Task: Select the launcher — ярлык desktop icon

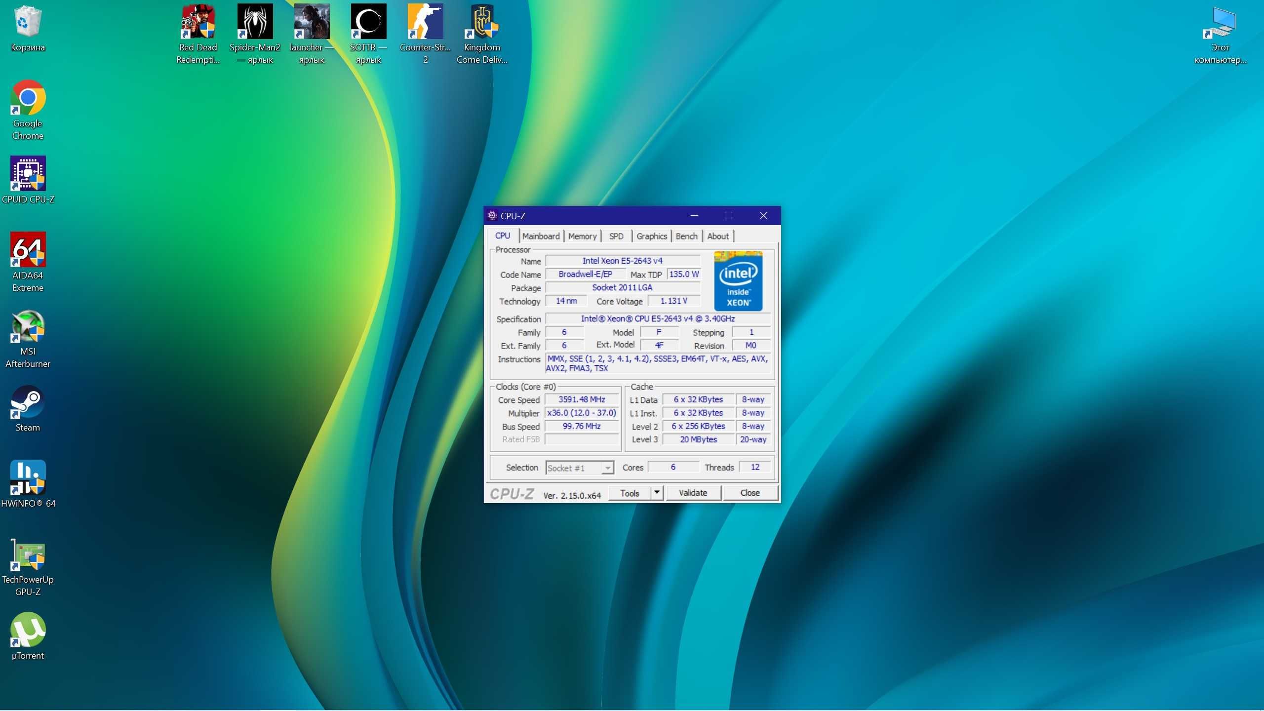Action: click(312, 34)
